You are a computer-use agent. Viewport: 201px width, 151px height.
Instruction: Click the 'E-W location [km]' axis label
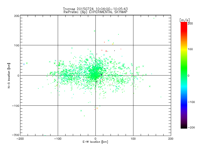click(95, 142)
